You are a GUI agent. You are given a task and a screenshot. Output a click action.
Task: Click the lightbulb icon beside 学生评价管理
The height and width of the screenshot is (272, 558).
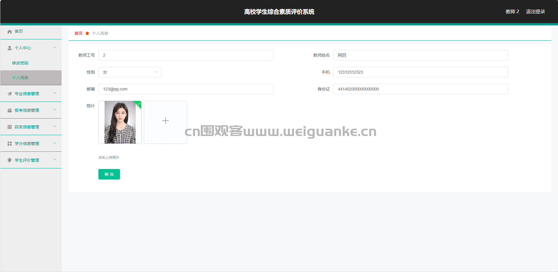(x=10, y=160)
